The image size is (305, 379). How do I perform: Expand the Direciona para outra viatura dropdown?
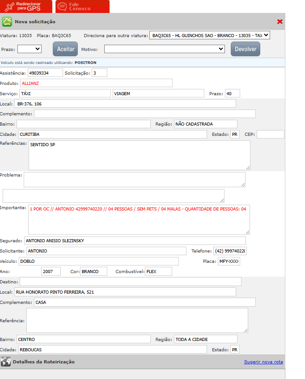pos(210,35)
